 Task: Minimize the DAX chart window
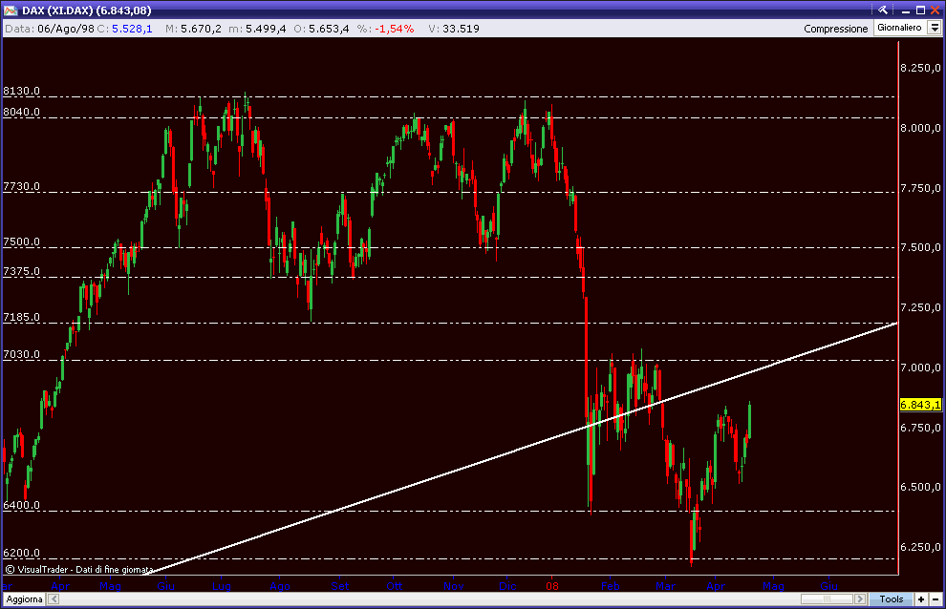click(x=906, y=10)
